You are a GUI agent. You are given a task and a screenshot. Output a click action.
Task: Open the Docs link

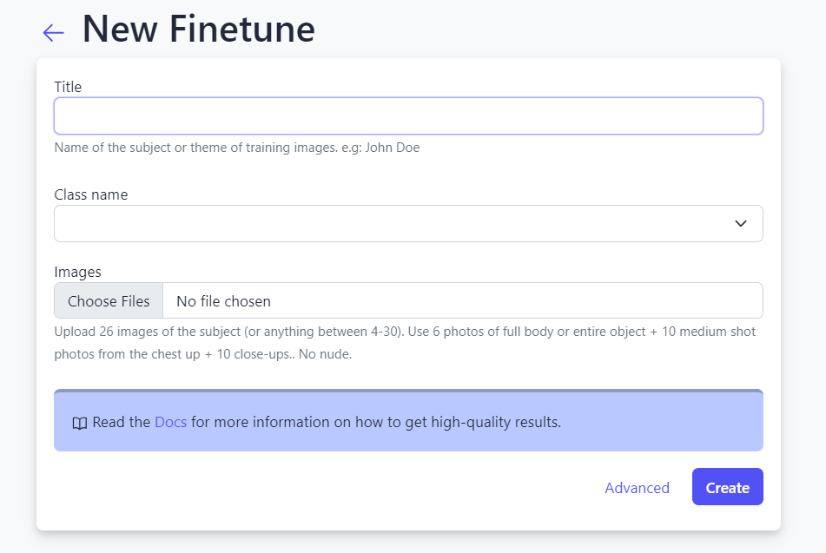(170, 423)
